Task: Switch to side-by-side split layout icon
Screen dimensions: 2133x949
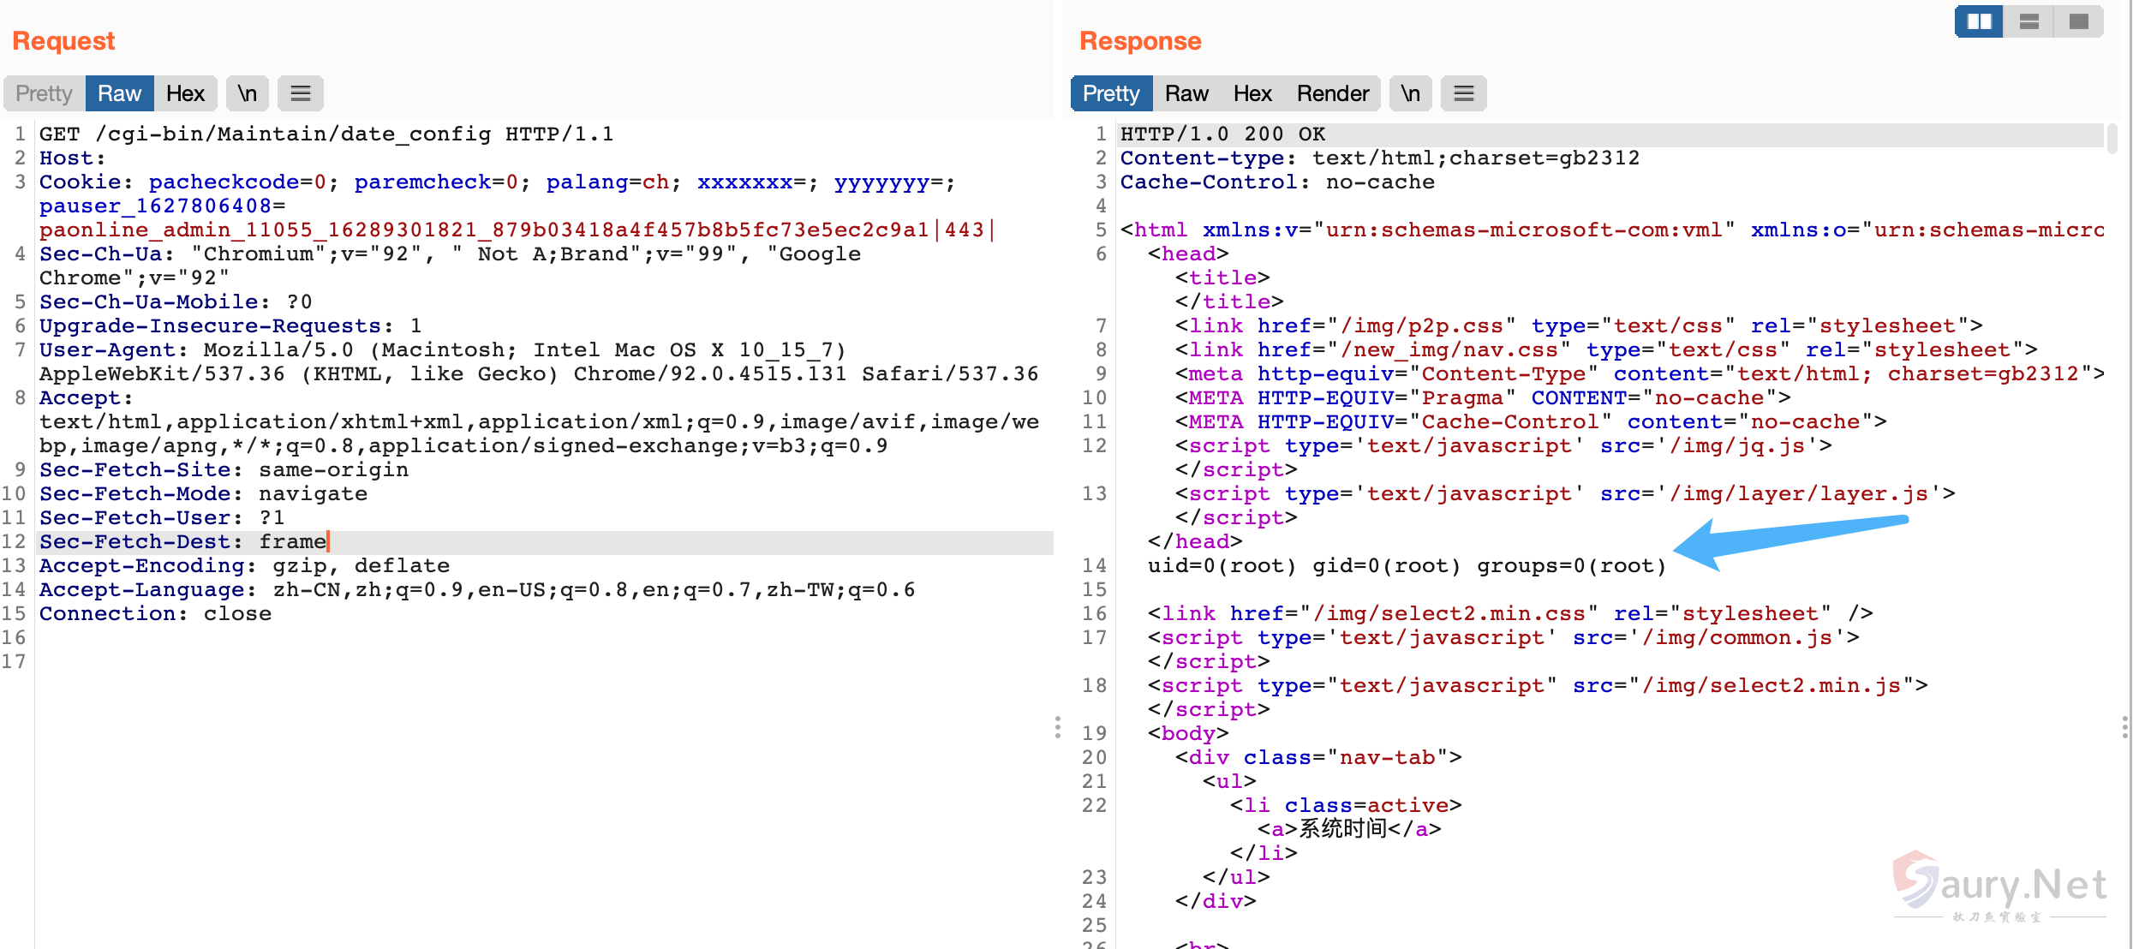Action: coord(1979,21)
